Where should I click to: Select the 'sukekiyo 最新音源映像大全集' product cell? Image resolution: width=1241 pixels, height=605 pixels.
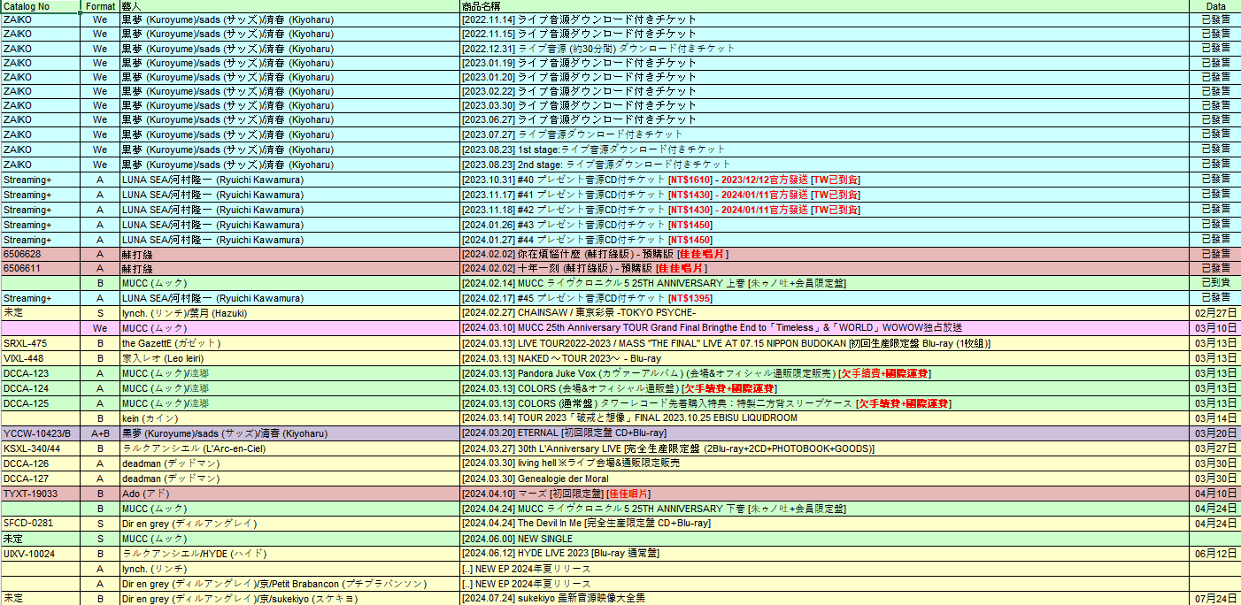tap(825, 598)
